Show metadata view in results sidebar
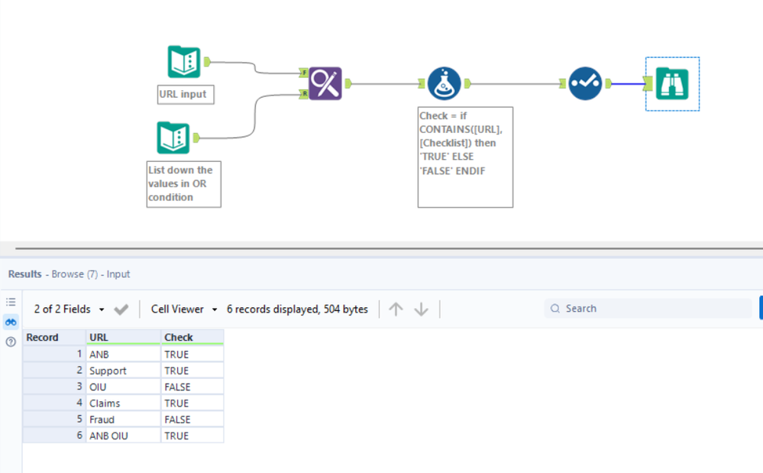This screenshot has width=763, height=473. [11, 303]
